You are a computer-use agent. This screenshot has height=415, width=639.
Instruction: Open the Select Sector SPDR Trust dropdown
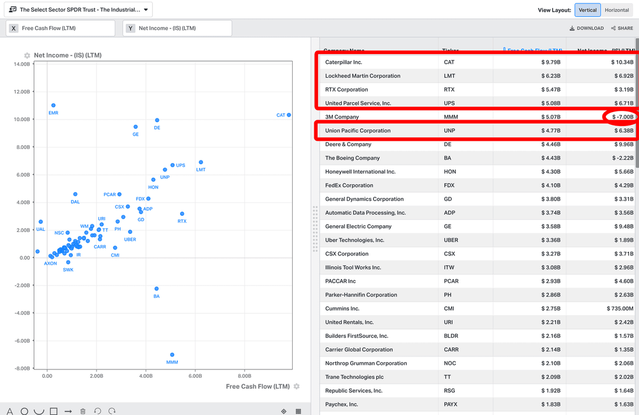pos(78,9)
